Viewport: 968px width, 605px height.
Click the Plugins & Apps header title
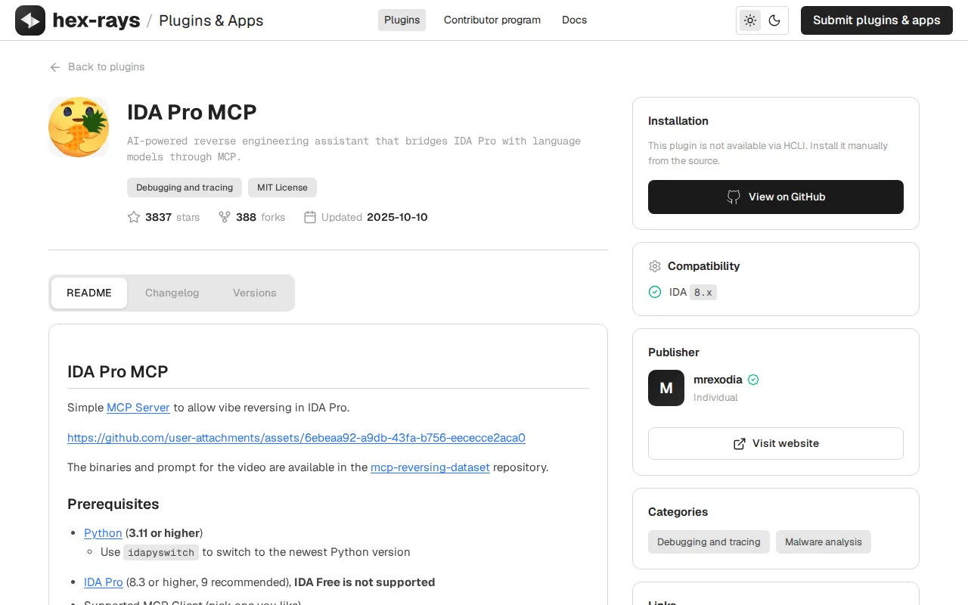pyautogui.click(x=211, y=20)
